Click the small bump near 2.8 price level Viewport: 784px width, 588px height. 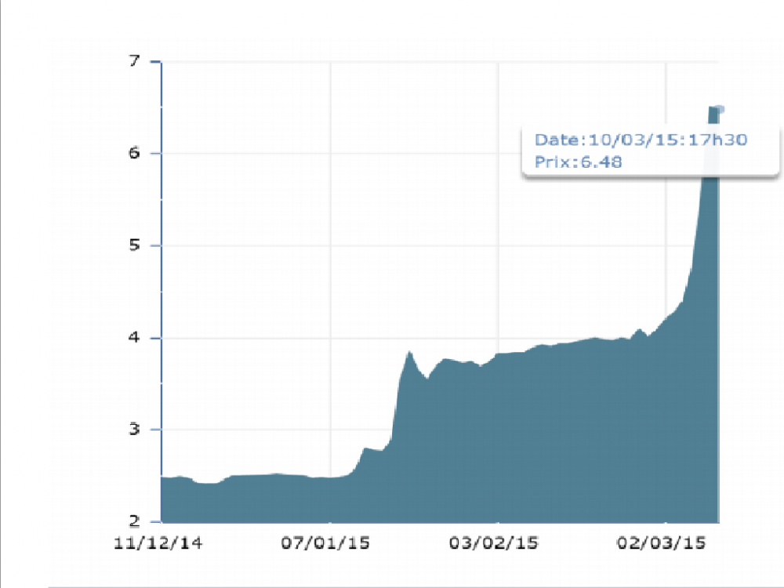coord(366,448)
